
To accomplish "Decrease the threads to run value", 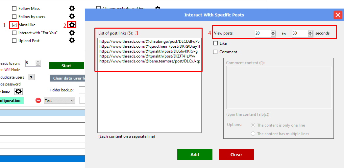I will click(x=38, y=65).
